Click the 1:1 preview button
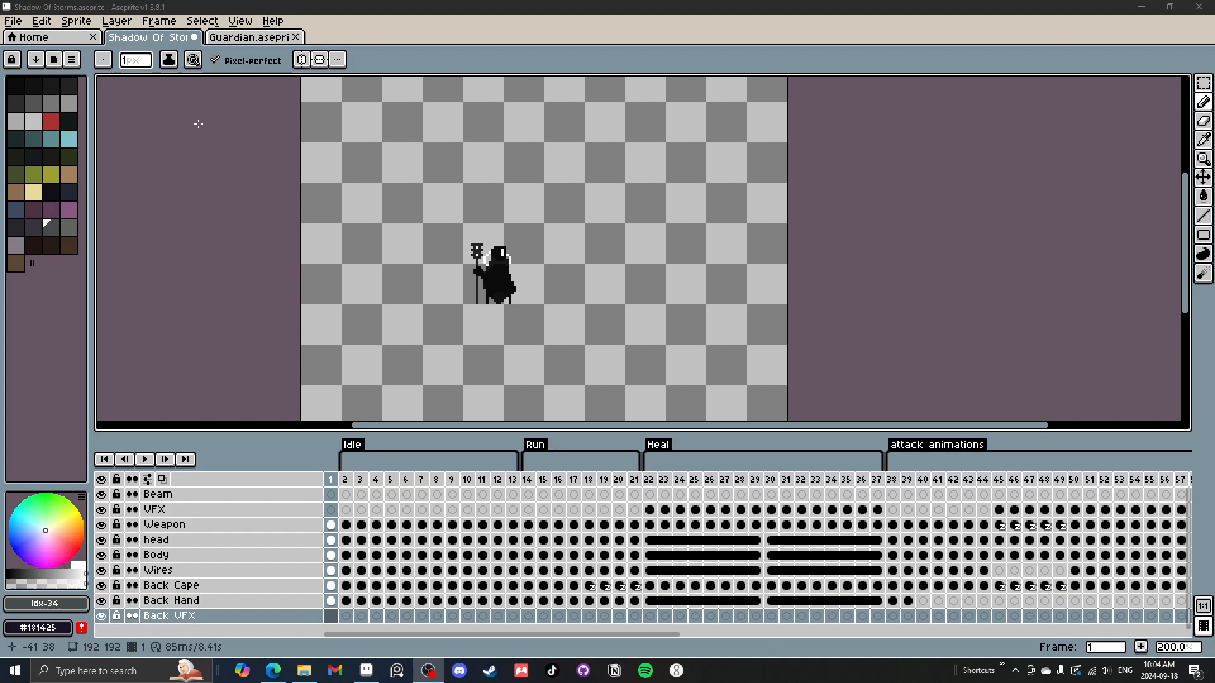The image size is (1215, 683). (1204, 606)
